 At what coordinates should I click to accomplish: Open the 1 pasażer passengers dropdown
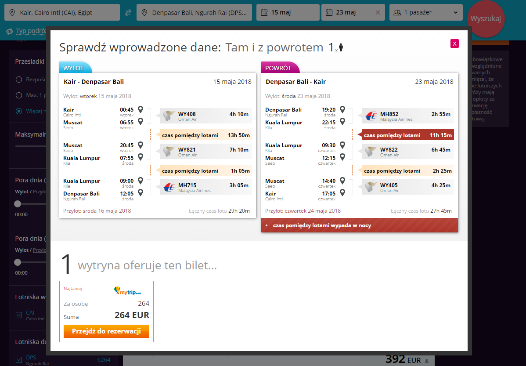426,12
